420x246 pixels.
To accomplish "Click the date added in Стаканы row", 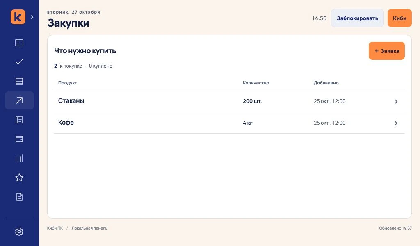I will point(329,101).
